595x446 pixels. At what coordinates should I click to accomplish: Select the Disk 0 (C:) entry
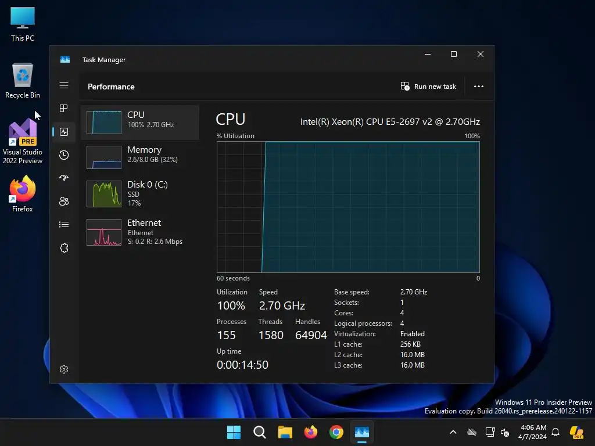tap(140, 193)
